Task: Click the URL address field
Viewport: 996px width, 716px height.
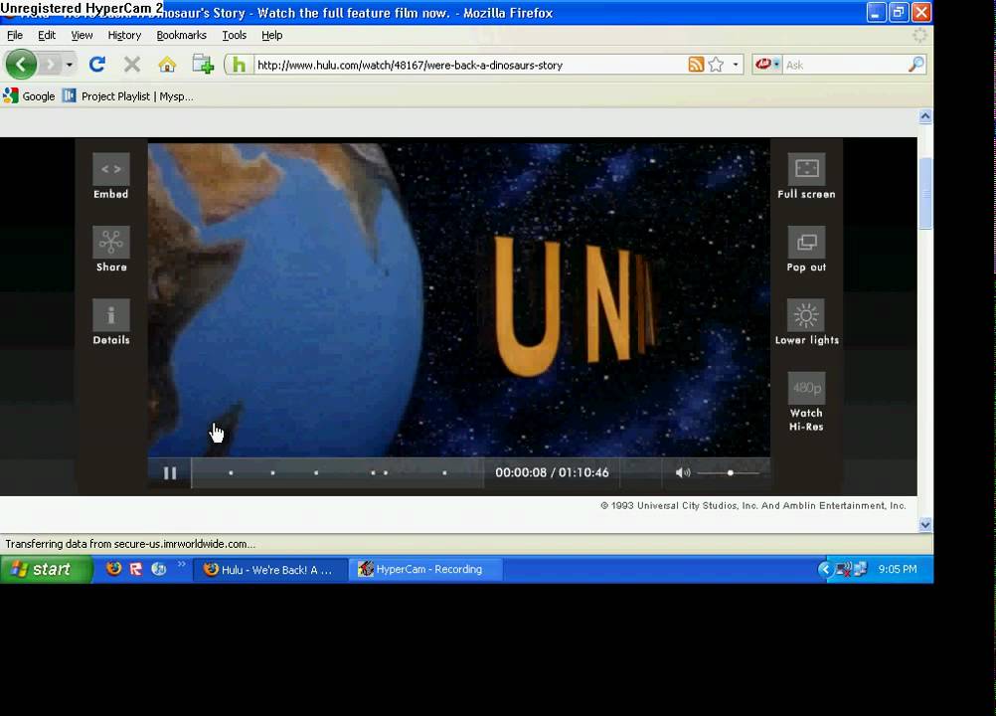Action: 470,65
